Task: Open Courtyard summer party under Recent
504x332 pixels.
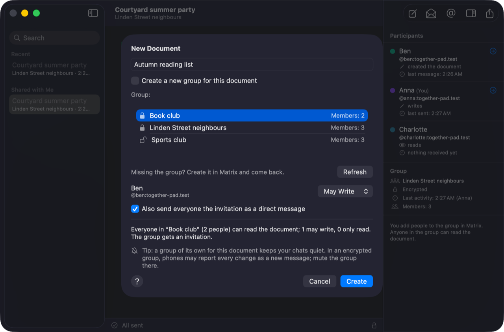Action: (x=54, y=69)
